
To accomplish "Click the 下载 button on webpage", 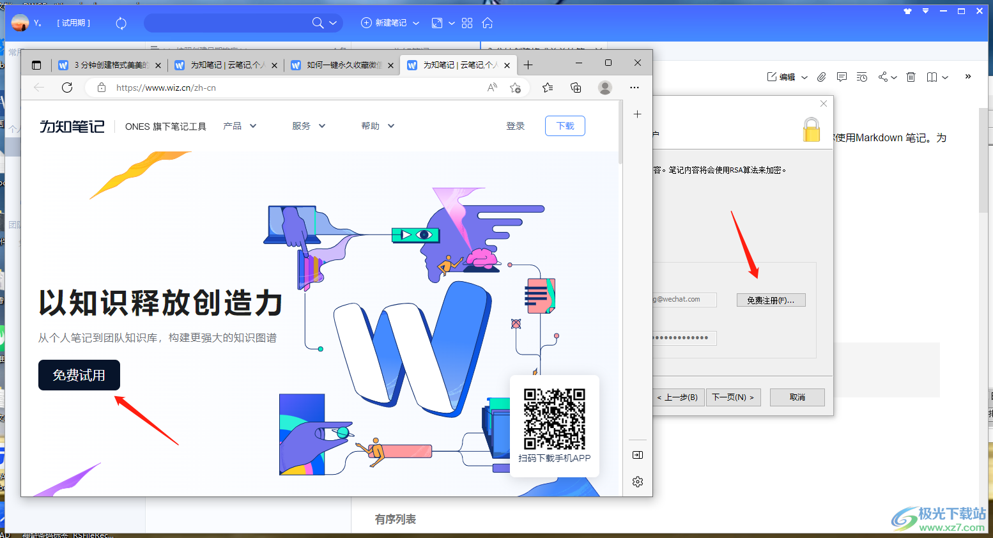I will (566, 126).
